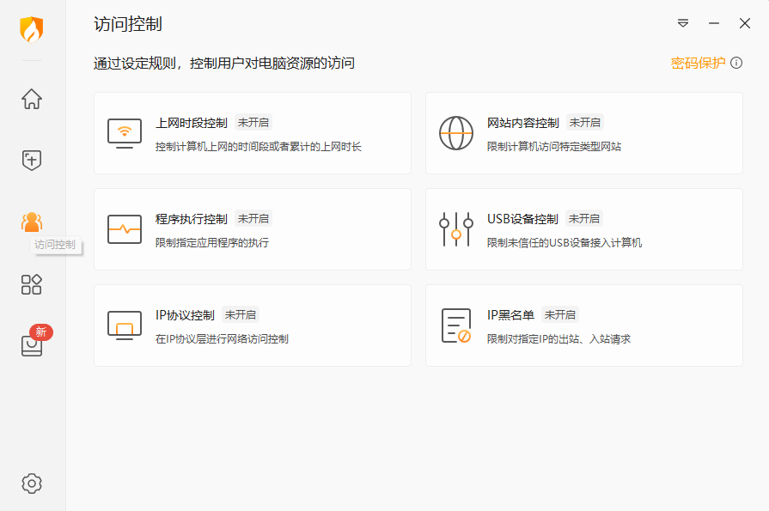Screen dimensions: 769x511
Task: Click 未开启 status on IP协议控制
Action: [x=241, y=314]
